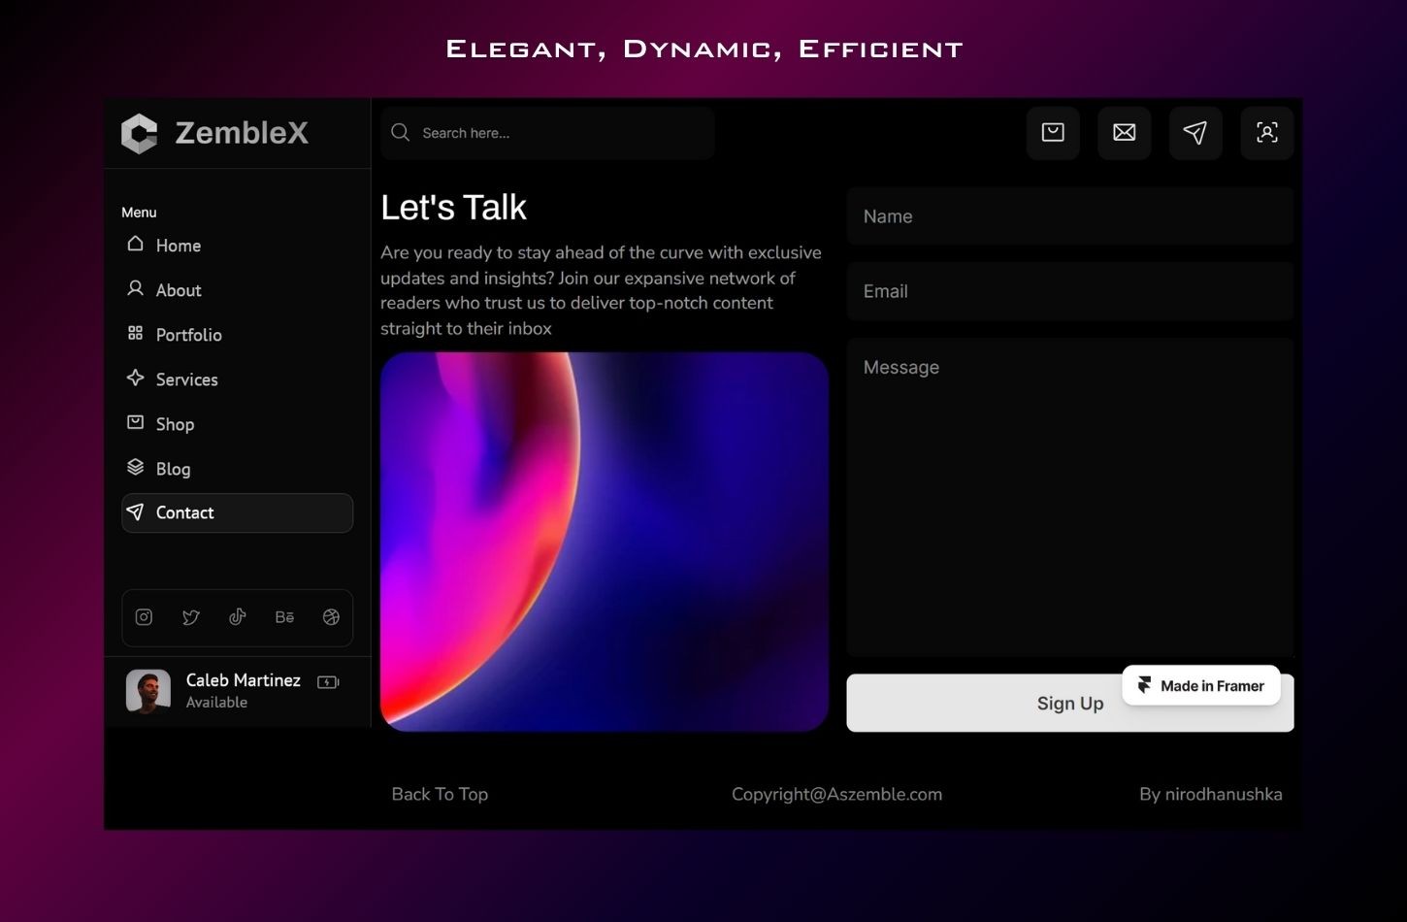Select Services from the sidebar menu
Screen dimensions: 1407x922
click(x=186, y=379)
